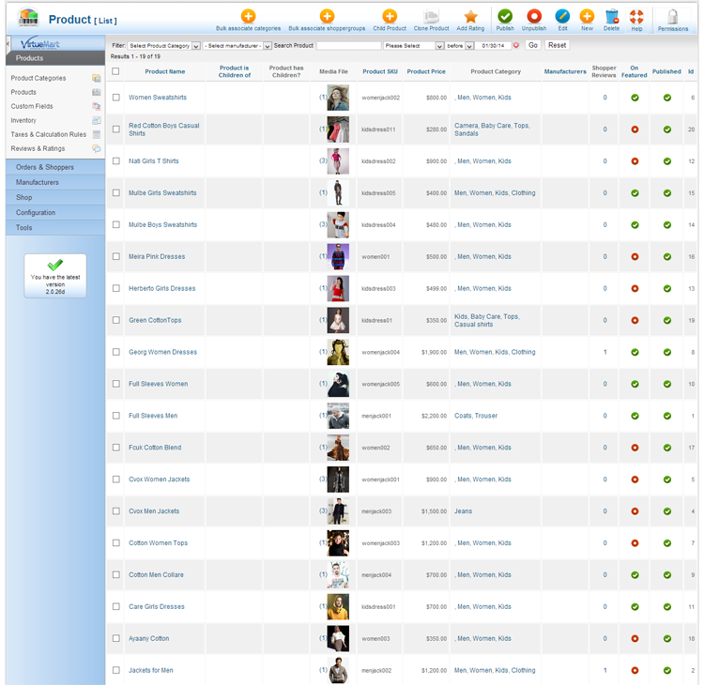Open the Please Select filter dropdown
Image resolution: width=704 pixels, height=685 pixels.
pos(408,45)
